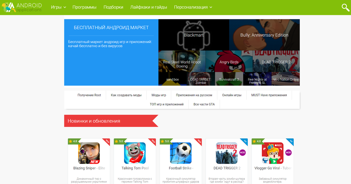Go to Как создавать моды link
Screen dimensions: 351x184
(x=126, y=95)
